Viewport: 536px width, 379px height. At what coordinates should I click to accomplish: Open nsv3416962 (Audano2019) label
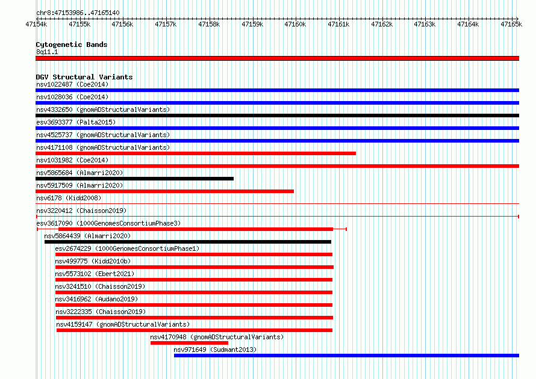(96, 299)
